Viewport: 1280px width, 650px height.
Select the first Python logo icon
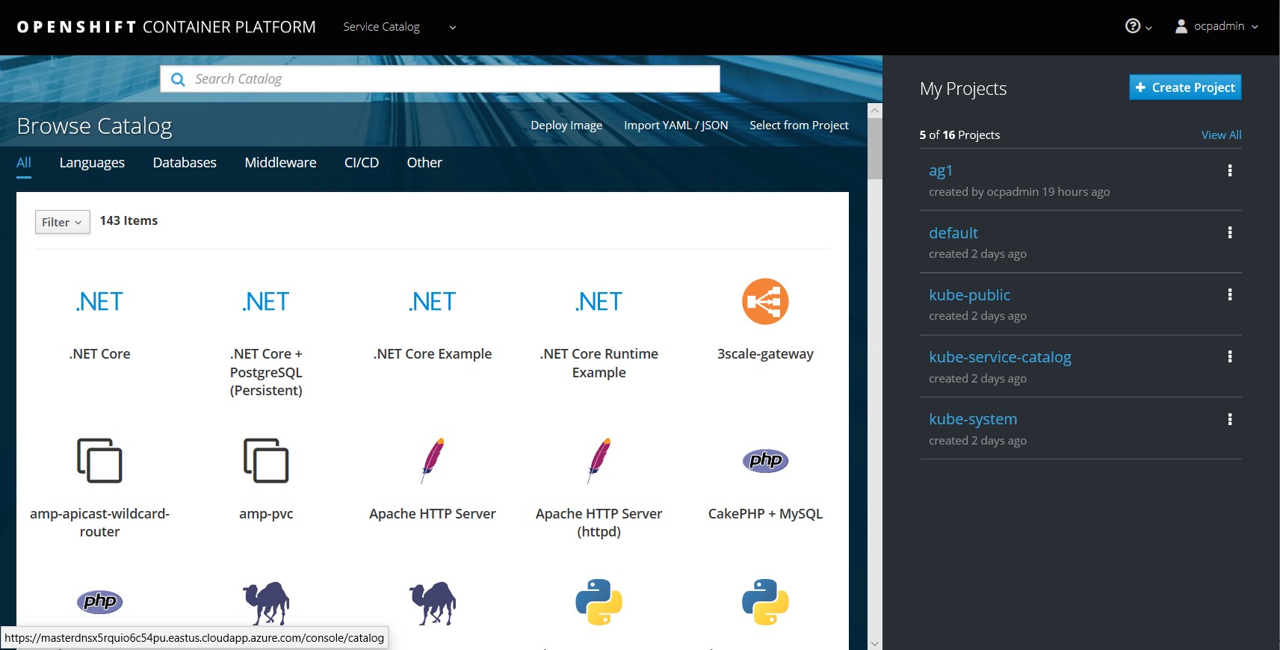(599, 602)
